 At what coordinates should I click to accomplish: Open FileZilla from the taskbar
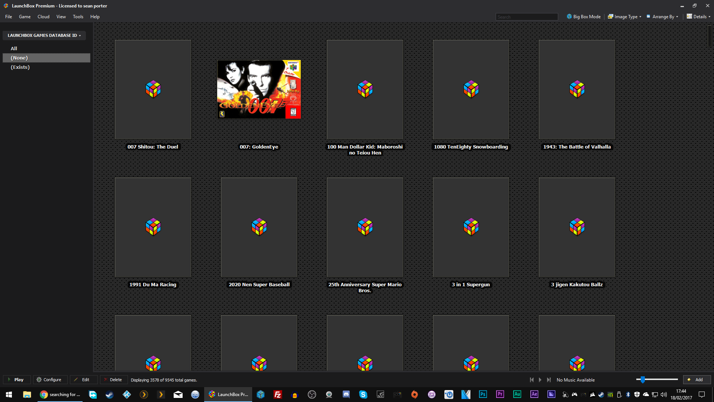click(277, 395)
